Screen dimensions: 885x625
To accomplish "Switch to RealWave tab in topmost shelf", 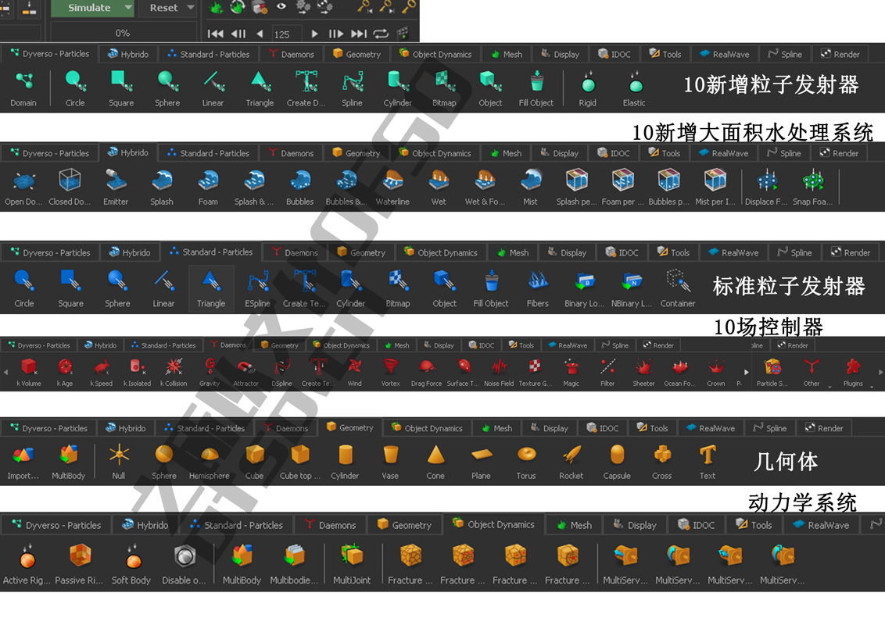I will coord(724,55).
